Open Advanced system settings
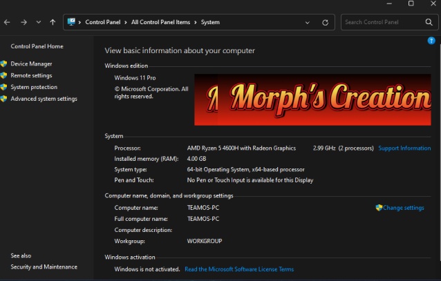 coord(44,99)
